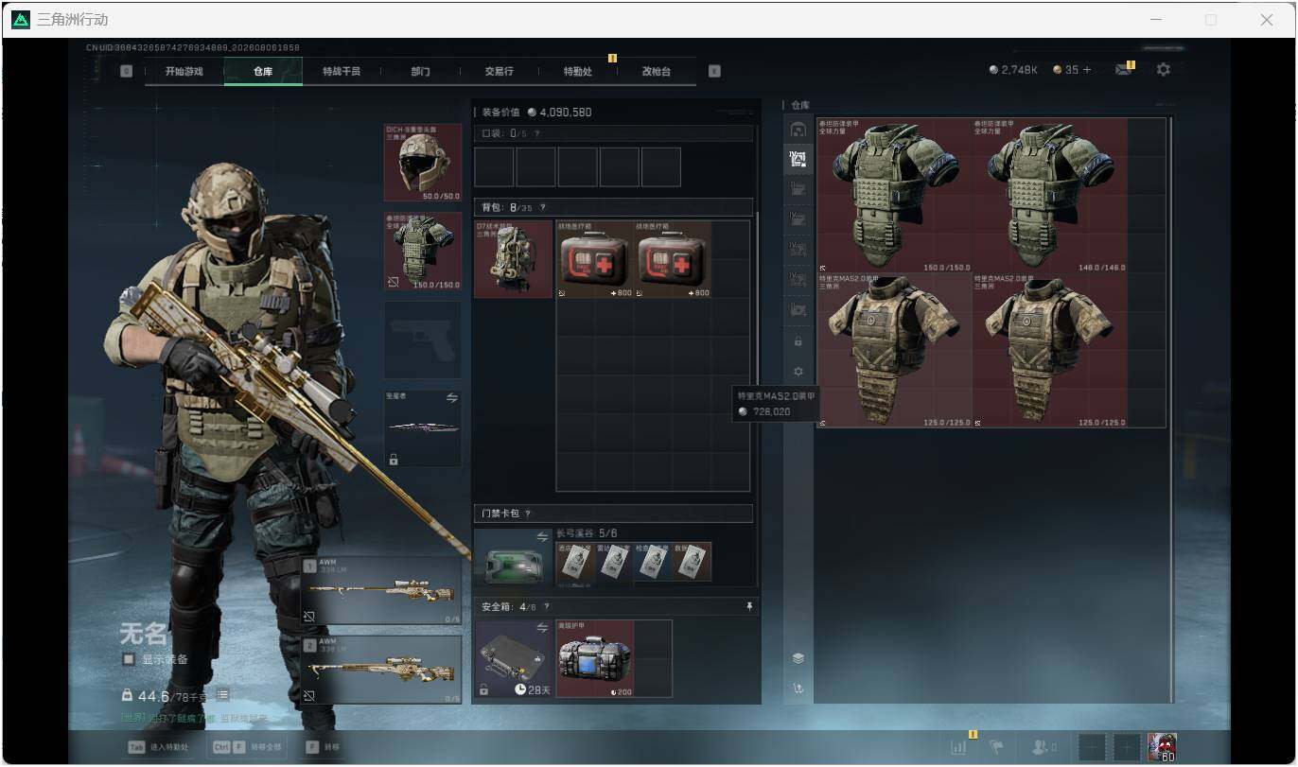Click the player avatar icon with level 60
This screenshot has width=1298, height=767.
coord(1162,746)
